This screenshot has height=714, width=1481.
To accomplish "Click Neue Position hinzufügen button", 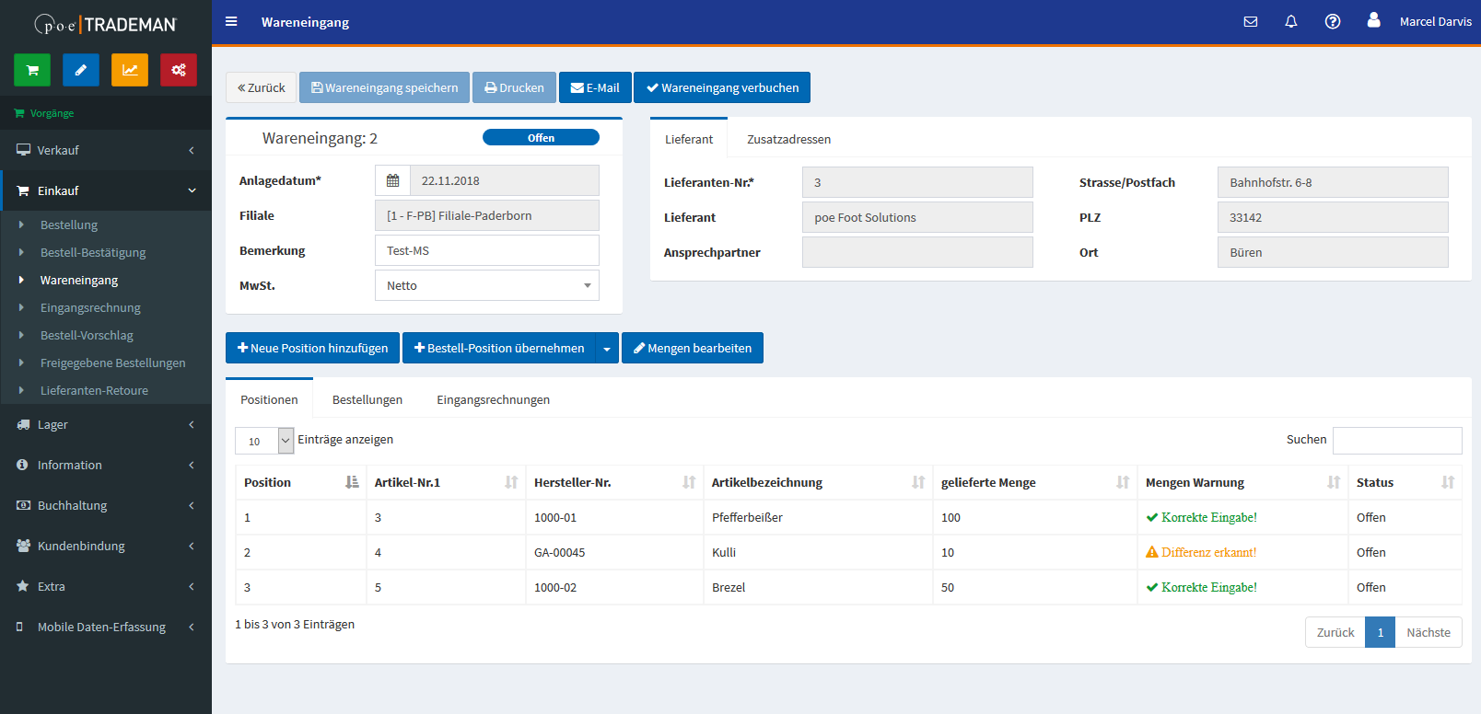I will [312, 348].
